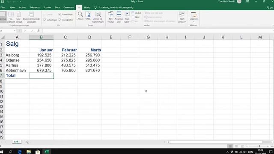Viewport: 274px width, 154px height.
Task: Open the Ark1 sheet tab
Action: pos(17,142)
